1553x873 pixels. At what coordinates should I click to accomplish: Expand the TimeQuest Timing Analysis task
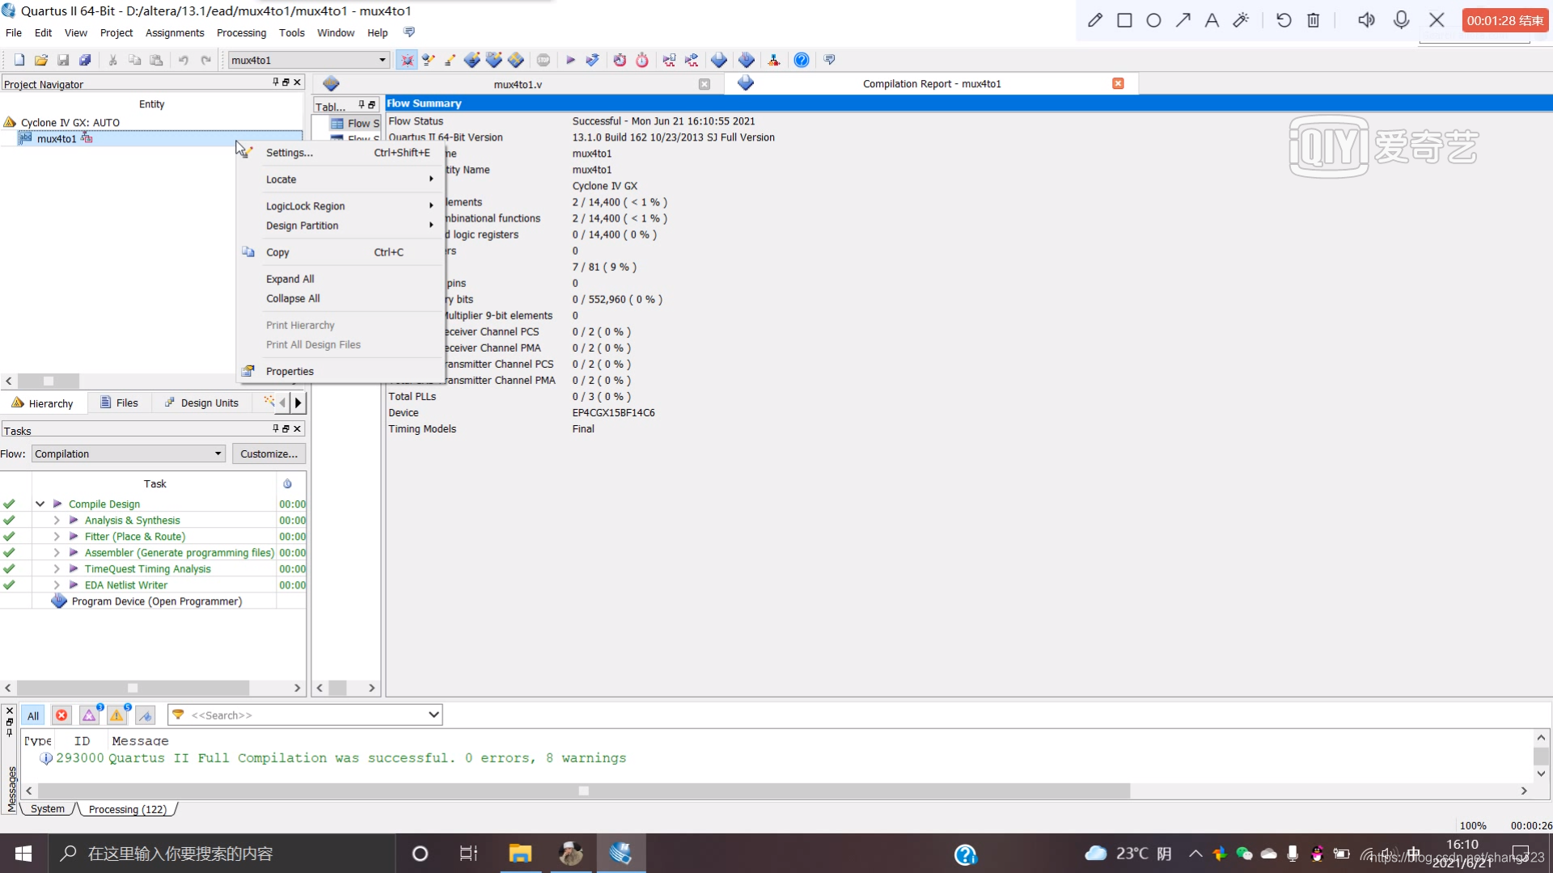pos(56,568)
